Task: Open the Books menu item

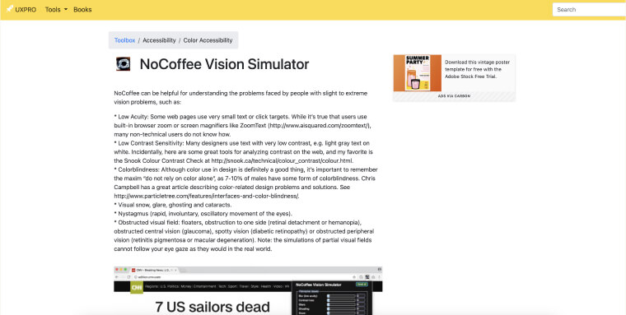Action: pos(82,10)
